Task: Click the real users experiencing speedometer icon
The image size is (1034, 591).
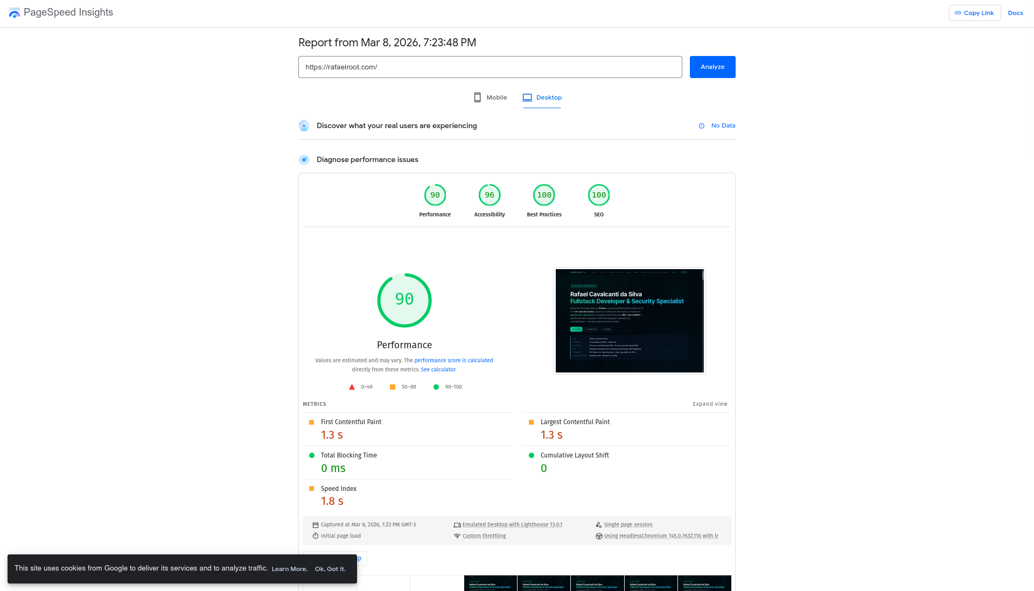Action: point(304,125)
